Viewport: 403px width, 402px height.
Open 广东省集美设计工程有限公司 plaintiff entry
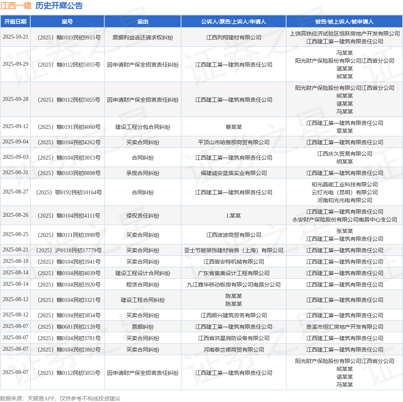tap(234, 273)
